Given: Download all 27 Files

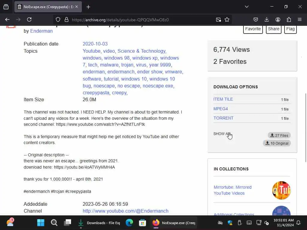Looking at the screenshot, I should pyautogui.click(x=279, y=135).
